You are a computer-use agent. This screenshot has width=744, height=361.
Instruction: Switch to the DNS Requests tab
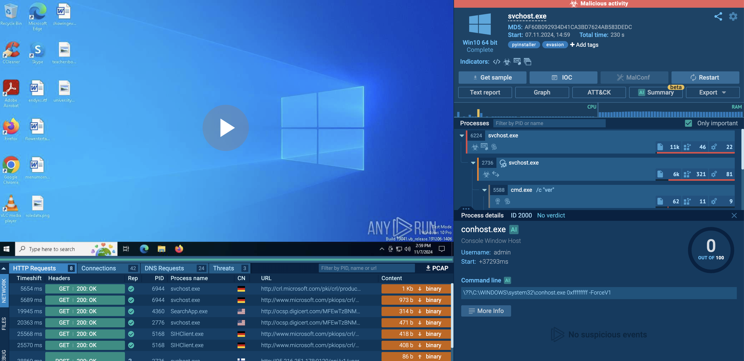[x=164, y=268]
